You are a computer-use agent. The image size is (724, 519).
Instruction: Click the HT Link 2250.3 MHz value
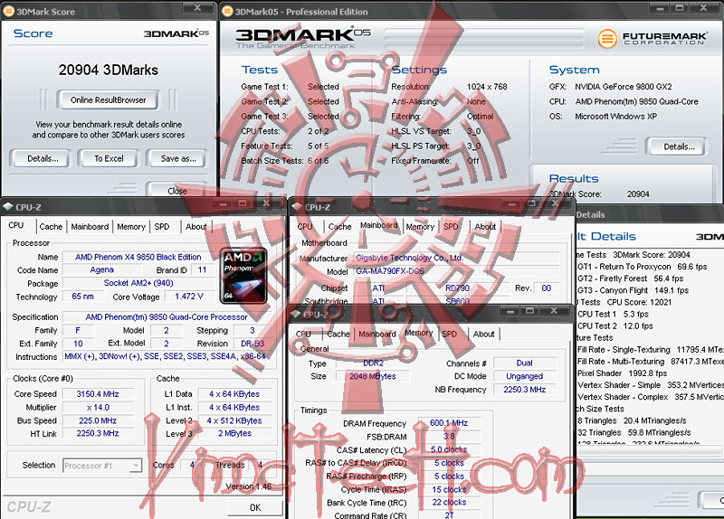pyautogui.click(x=98, y=433)
